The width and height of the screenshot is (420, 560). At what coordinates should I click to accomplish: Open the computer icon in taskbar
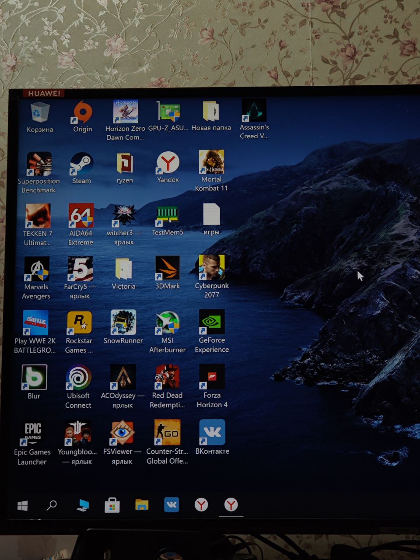pyautogui.click(x=82, y=505)
